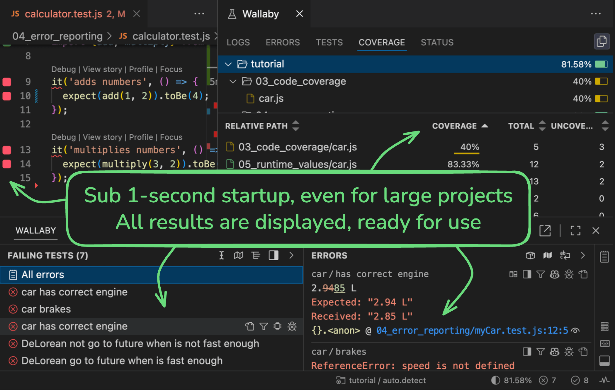Collapse the tutorial folder
Screen dimensions: 615x390
click(228, 64)
